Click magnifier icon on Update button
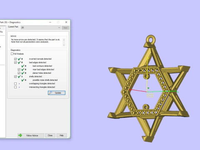The image size is (200, 150). pos(50,92)
